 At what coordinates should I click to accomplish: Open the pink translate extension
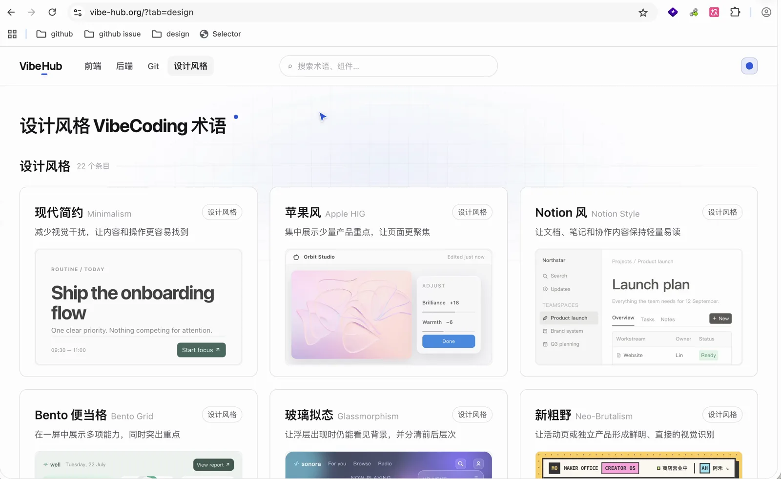[x=714, y=13]
